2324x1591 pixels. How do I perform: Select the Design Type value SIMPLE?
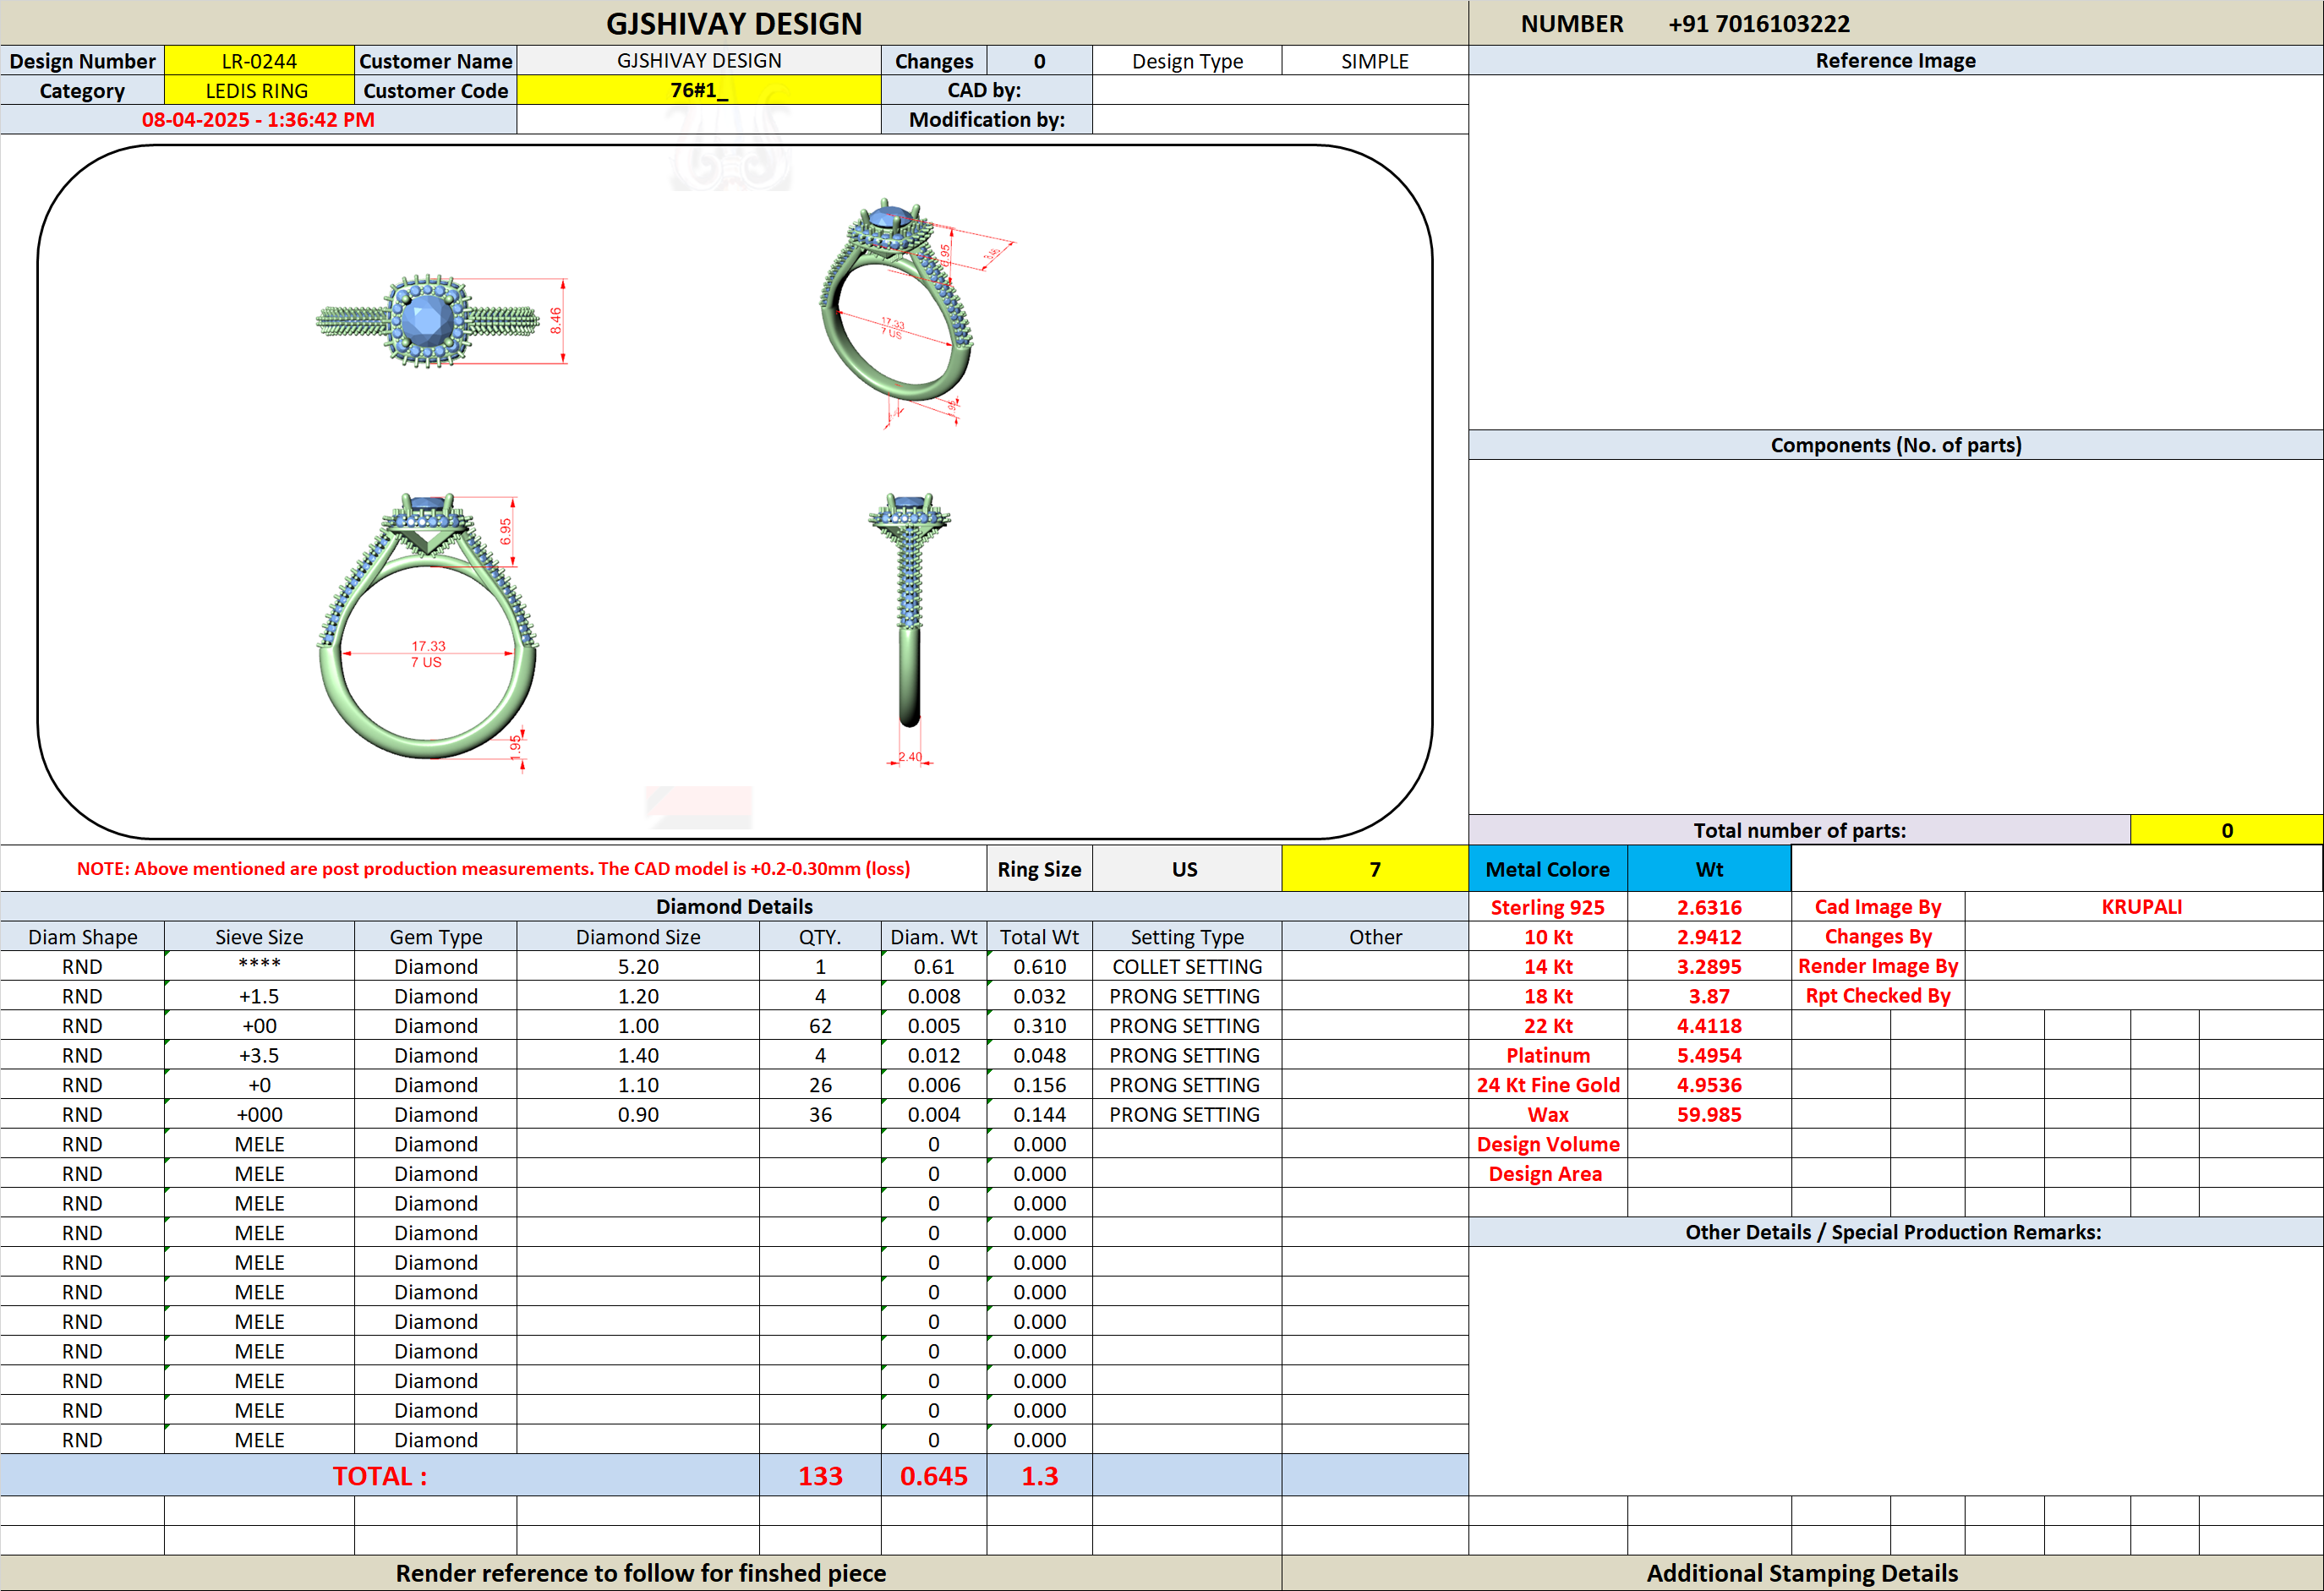[x=1375, y=61]
